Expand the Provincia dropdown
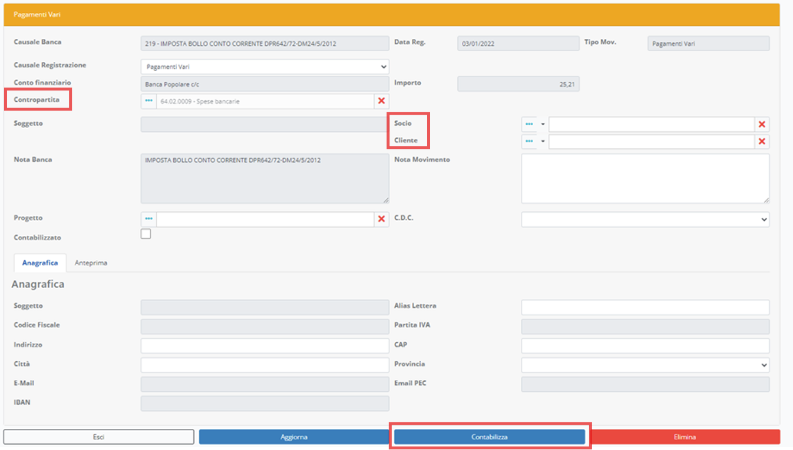Screen dimensions: 793x450 click(645, 365)
